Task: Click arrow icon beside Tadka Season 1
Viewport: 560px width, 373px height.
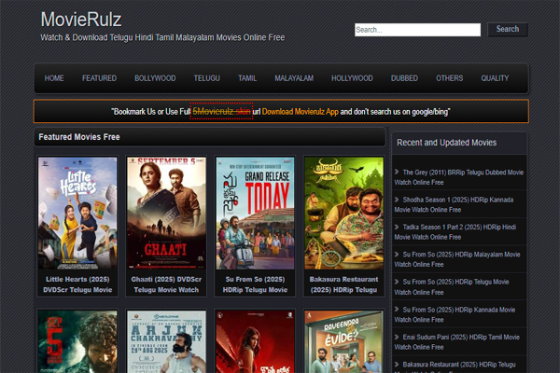Action: 397,227
